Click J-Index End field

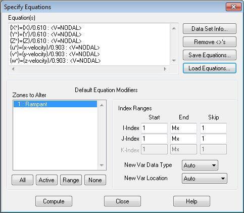click(183, 139)
